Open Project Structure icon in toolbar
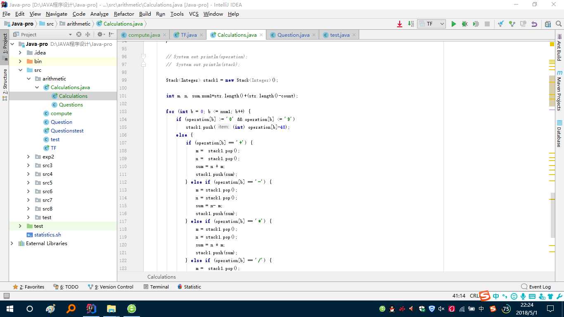This screenshot has width=564, height=317. pyautogui.click(x=548, y=24)
